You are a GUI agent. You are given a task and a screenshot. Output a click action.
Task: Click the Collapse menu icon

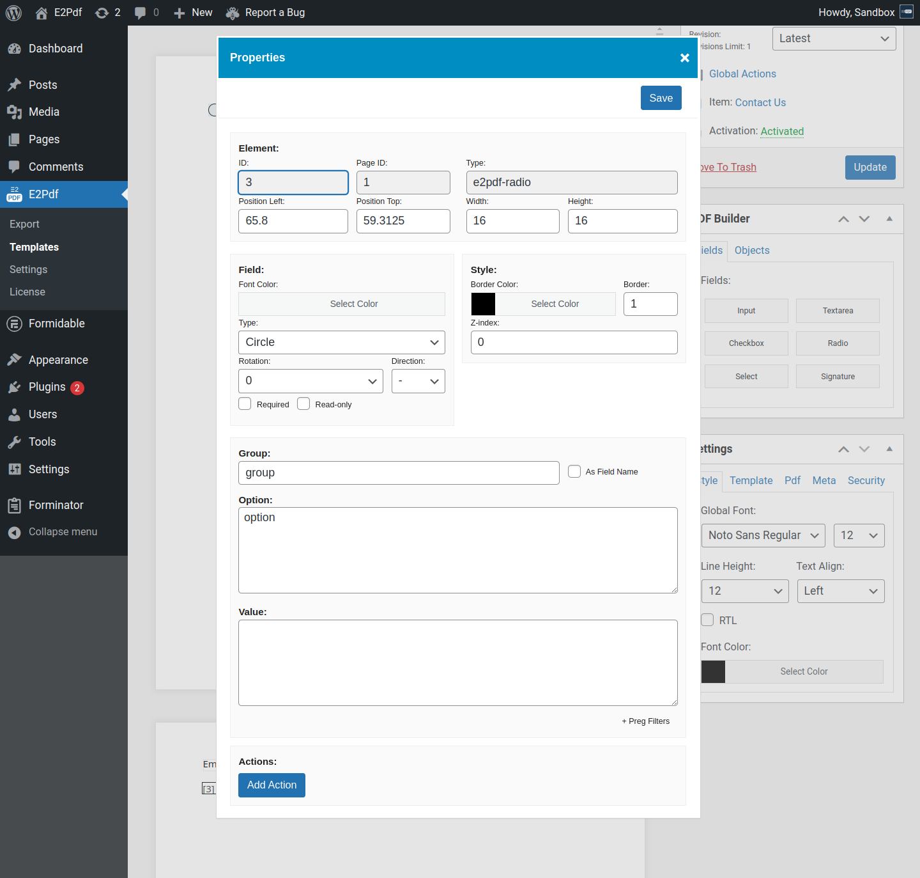click(x=14, y=532)
